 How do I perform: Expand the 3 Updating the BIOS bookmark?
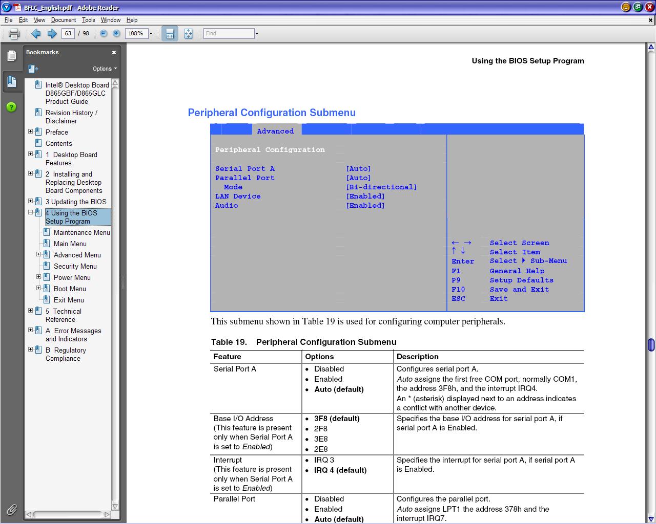click(x=30, y=201)
